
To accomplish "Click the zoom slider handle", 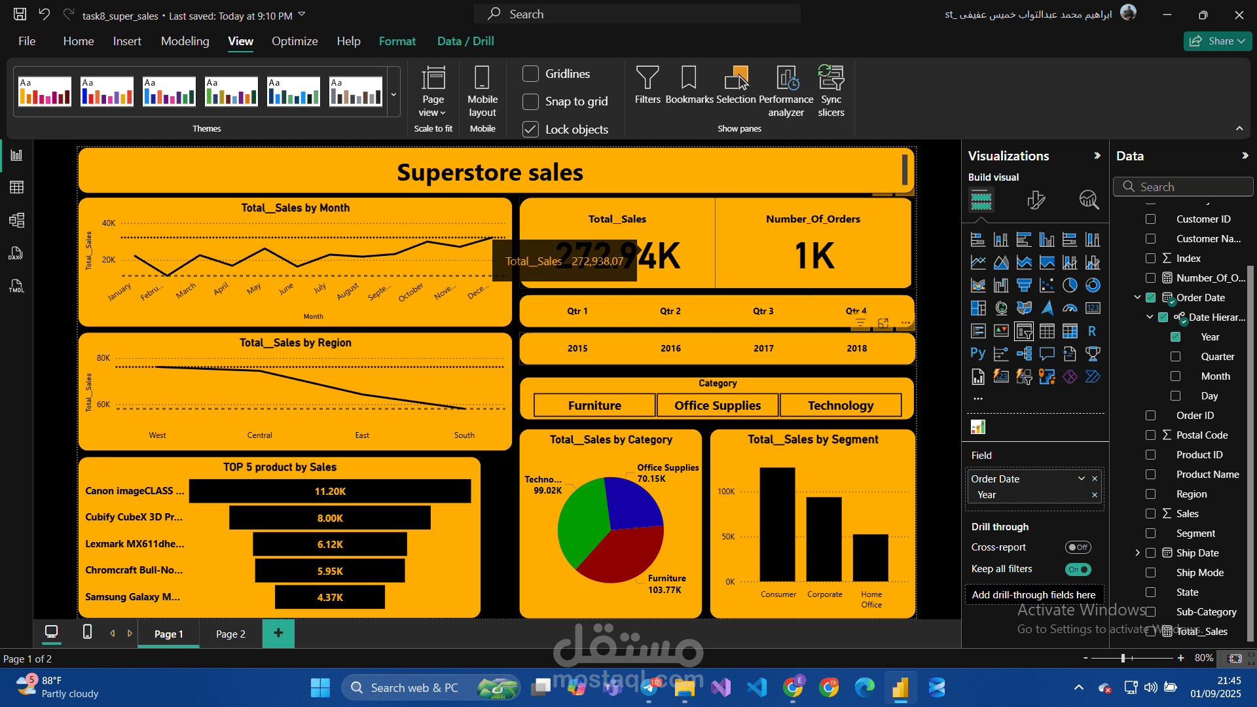I will (1123, 658).
